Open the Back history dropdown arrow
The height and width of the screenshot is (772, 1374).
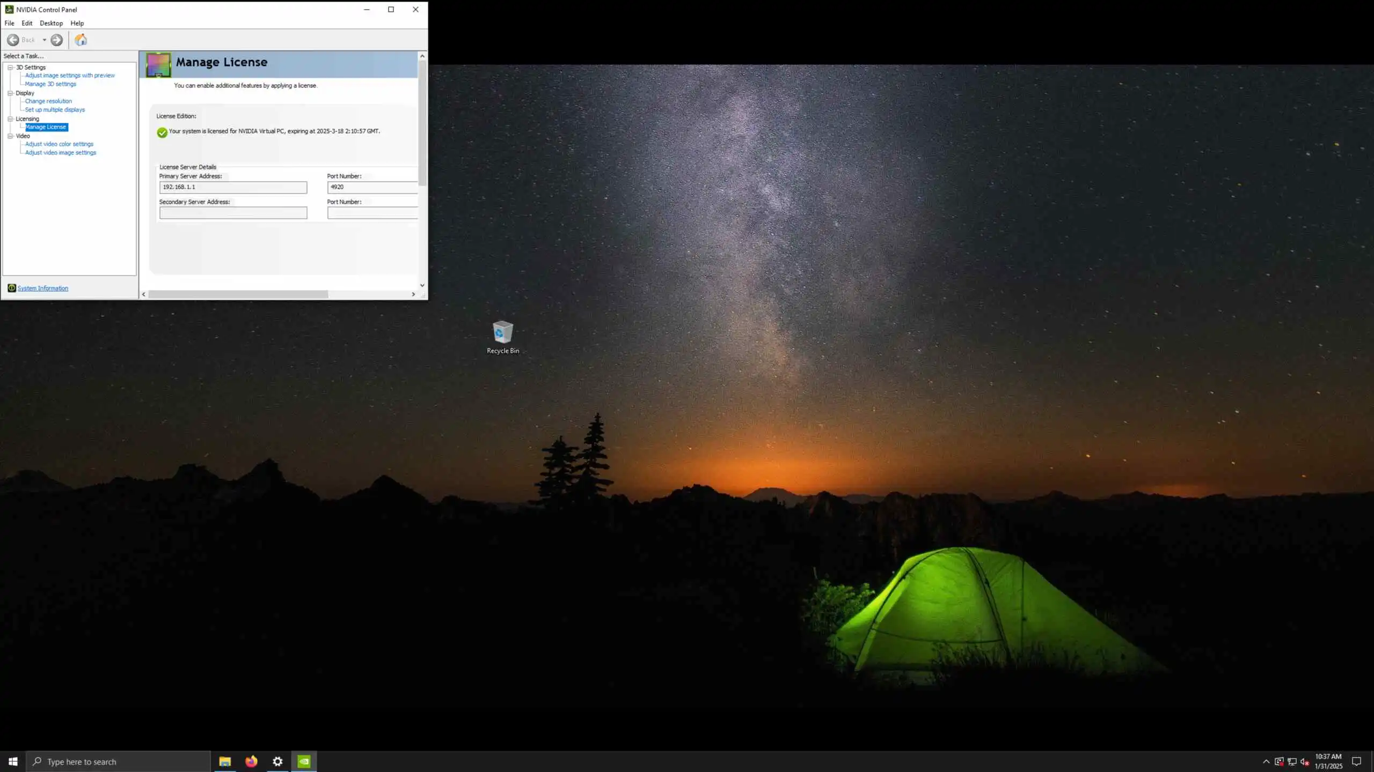45,40
